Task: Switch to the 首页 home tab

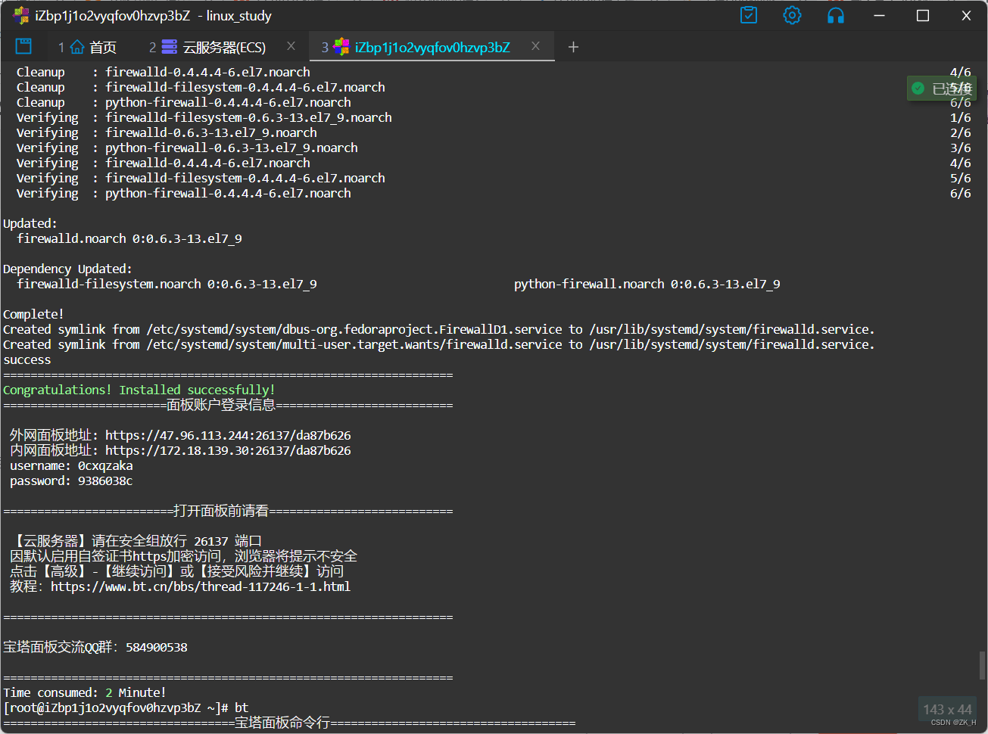Action: coord(89,47)
